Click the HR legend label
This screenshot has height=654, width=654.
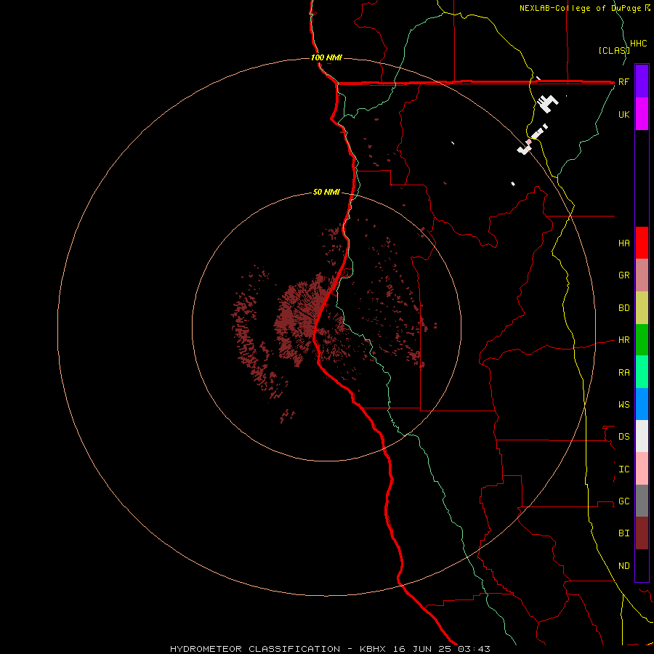click(x=623, y=340)
